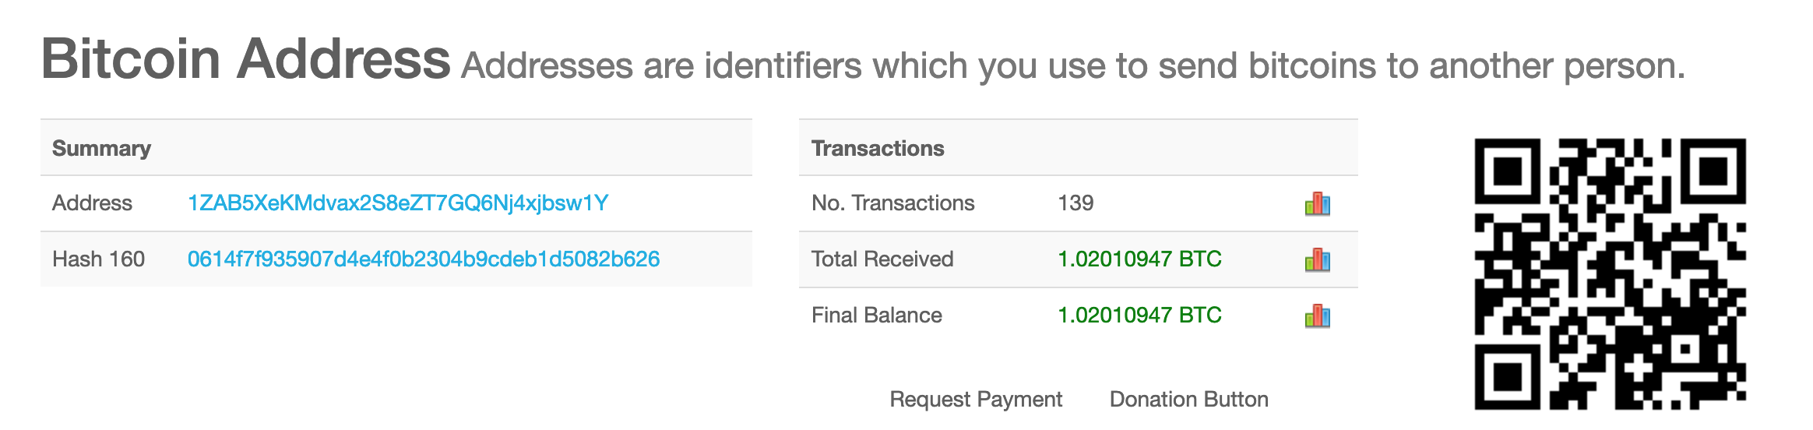Click the Bitcoin Address heading

pyautogui.click(x=245, y=59)
